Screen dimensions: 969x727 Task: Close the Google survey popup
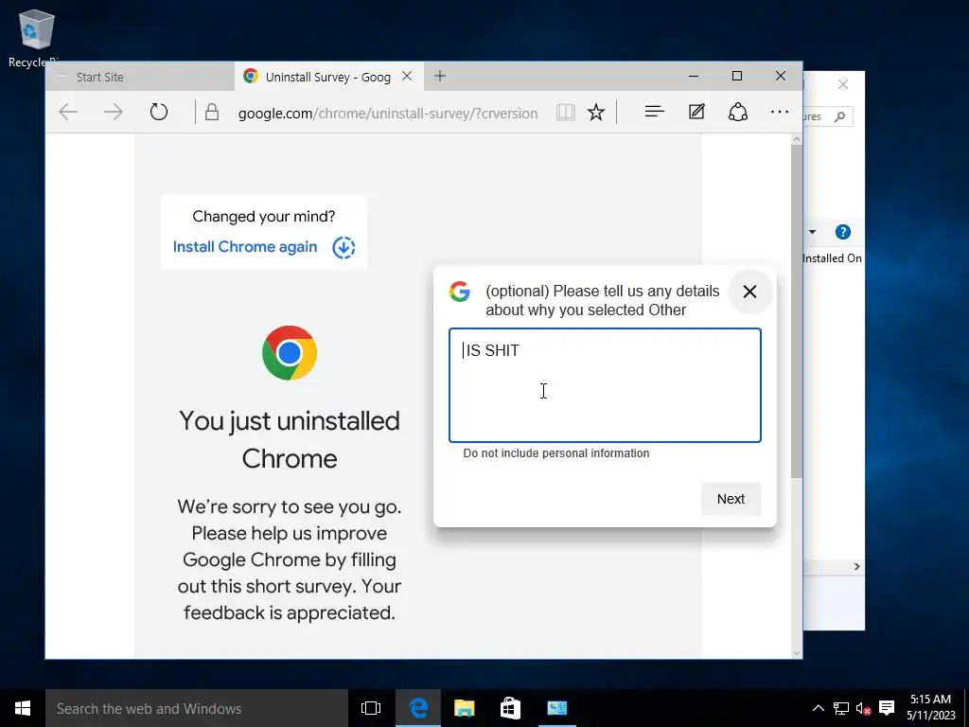point(749,292)
